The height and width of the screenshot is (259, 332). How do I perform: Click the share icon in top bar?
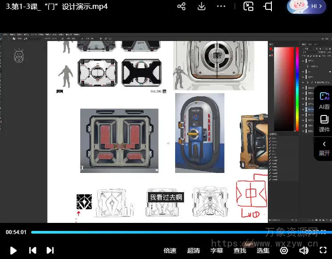point(181,6)
